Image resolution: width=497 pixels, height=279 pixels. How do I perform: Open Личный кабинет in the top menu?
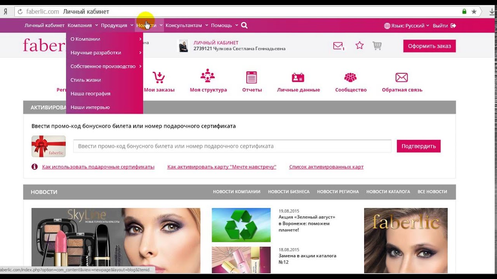tap(45, 26)
